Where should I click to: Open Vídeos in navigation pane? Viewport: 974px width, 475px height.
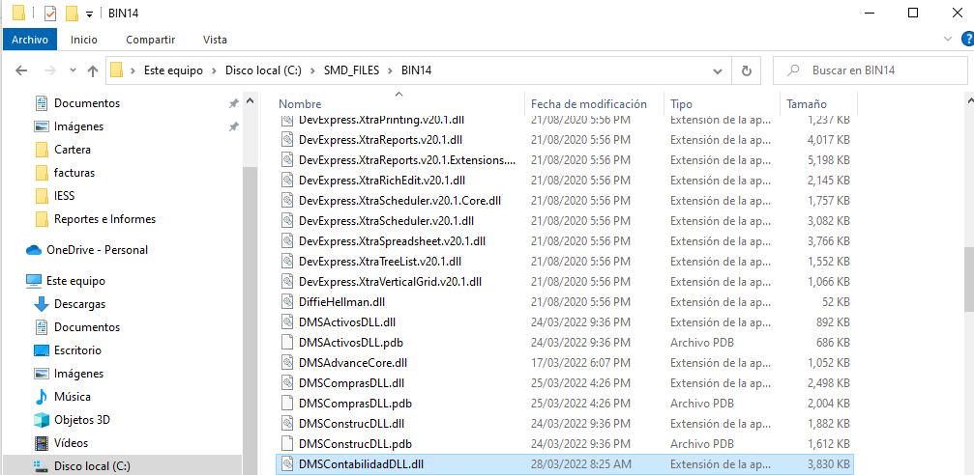(71, 443)
